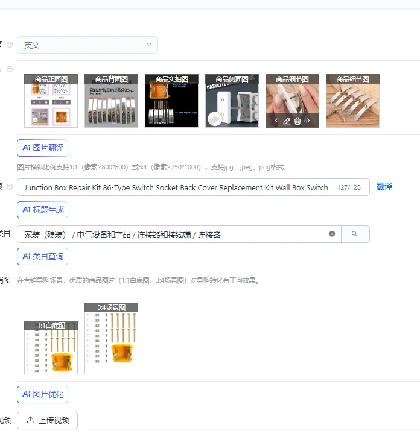
Task: Click the help icon beside image gallery
Action: 10,69
